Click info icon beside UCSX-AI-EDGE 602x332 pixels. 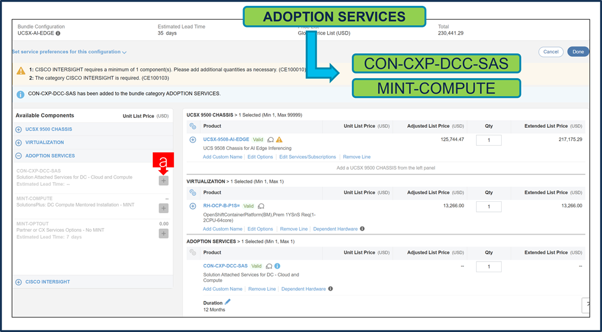coord(58,33)
